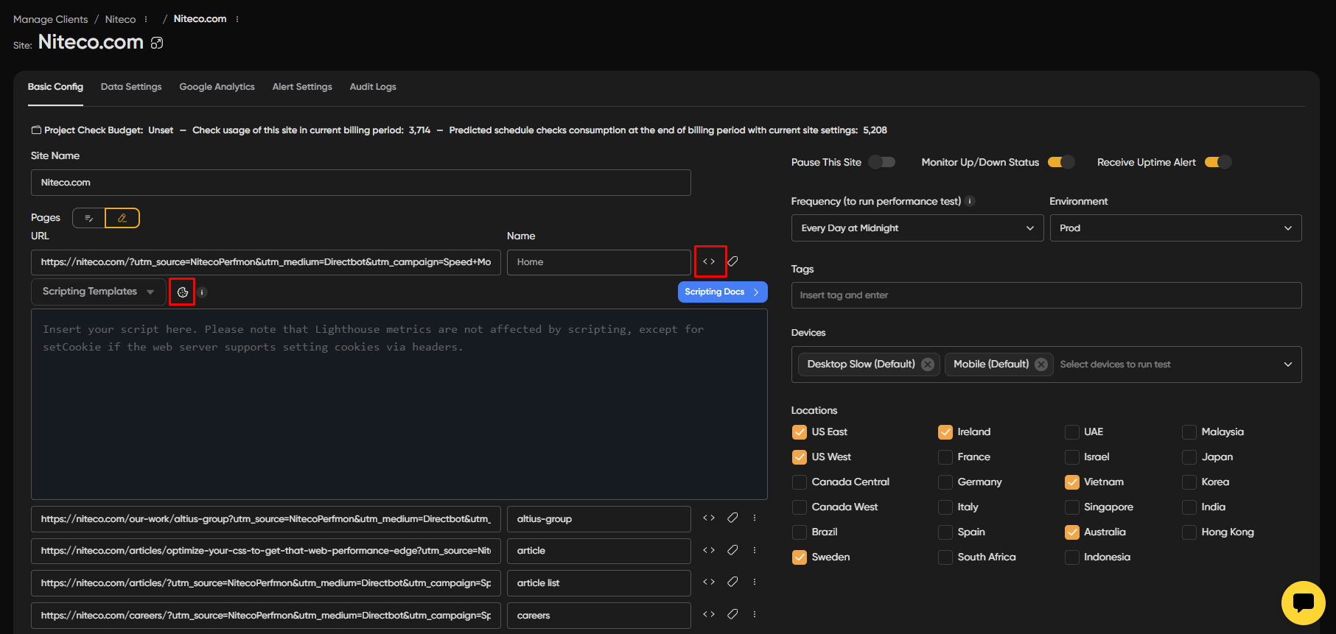Click the cookie icon next to Scripting Templates
The width and height of the screenshot is (1336, 634).
pos(182,292)
